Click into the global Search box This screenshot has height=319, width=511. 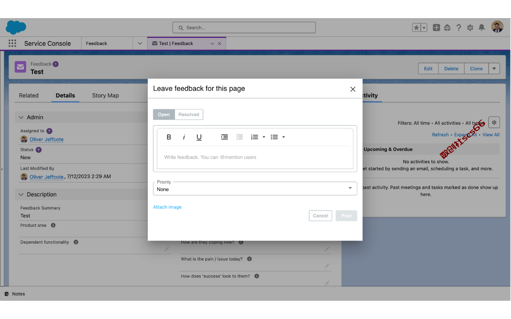[244, 28]
